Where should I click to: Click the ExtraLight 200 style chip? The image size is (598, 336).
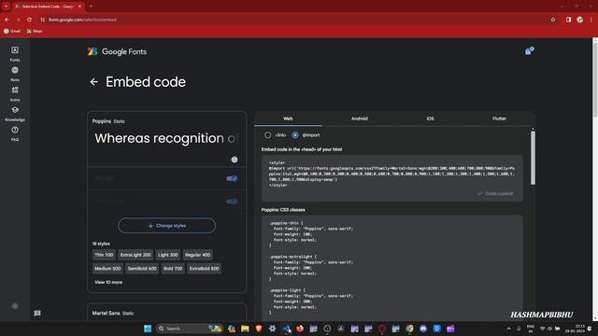(135, 255)
